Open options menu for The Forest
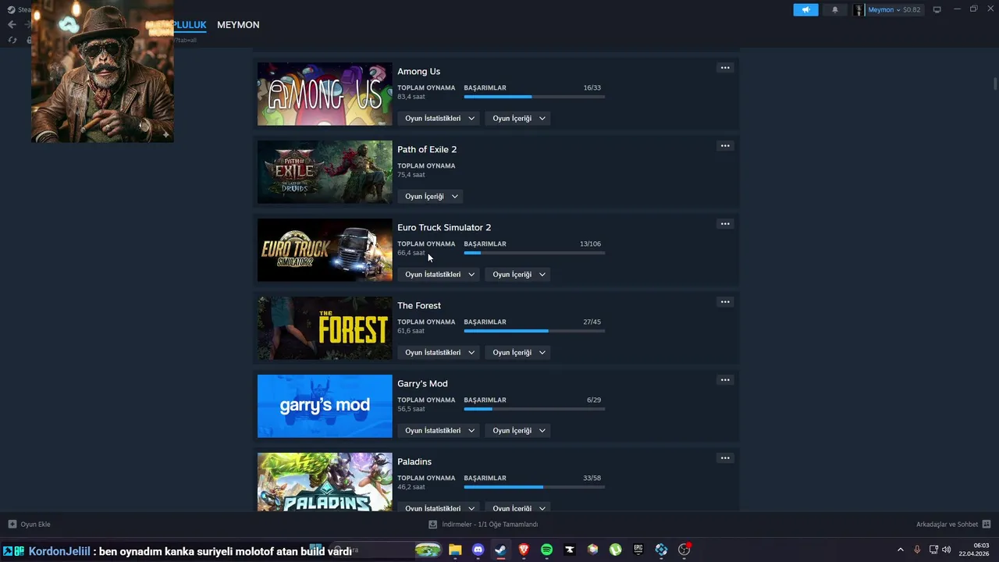 pos(725,302)
